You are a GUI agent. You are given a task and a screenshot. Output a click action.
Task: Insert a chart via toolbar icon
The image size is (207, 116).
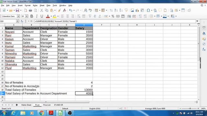click(x=137, y=10)
